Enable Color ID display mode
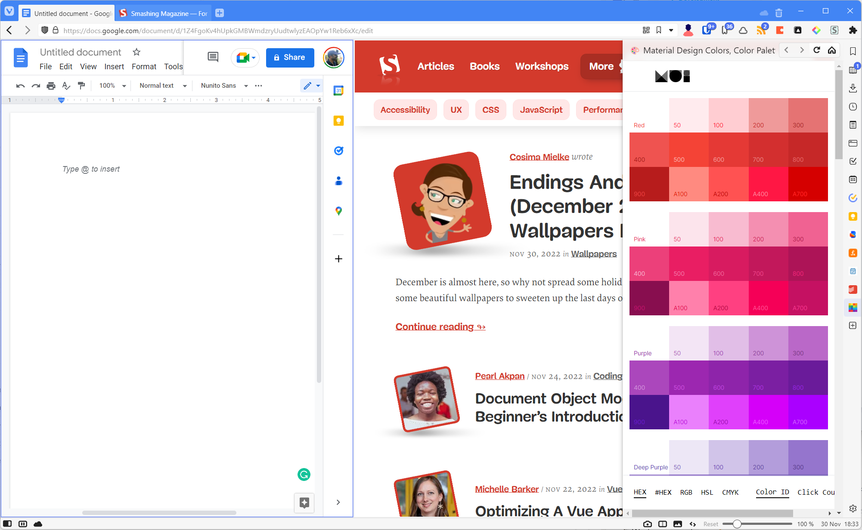Screen dimensions: 862x530 [772, 492]
